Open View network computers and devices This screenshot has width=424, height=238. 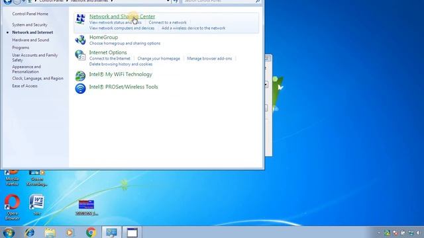point(122,28)
